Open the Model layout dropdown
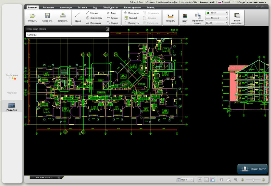 pyautogui.click(x=185, y=180)
